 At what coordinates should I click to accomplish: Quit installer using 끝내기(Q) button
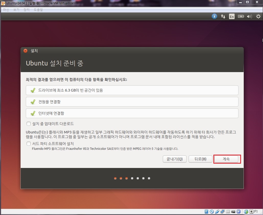[175, 159]
